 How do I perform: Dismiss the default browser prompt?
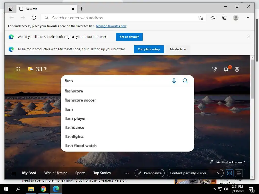(x=248, y=37)
